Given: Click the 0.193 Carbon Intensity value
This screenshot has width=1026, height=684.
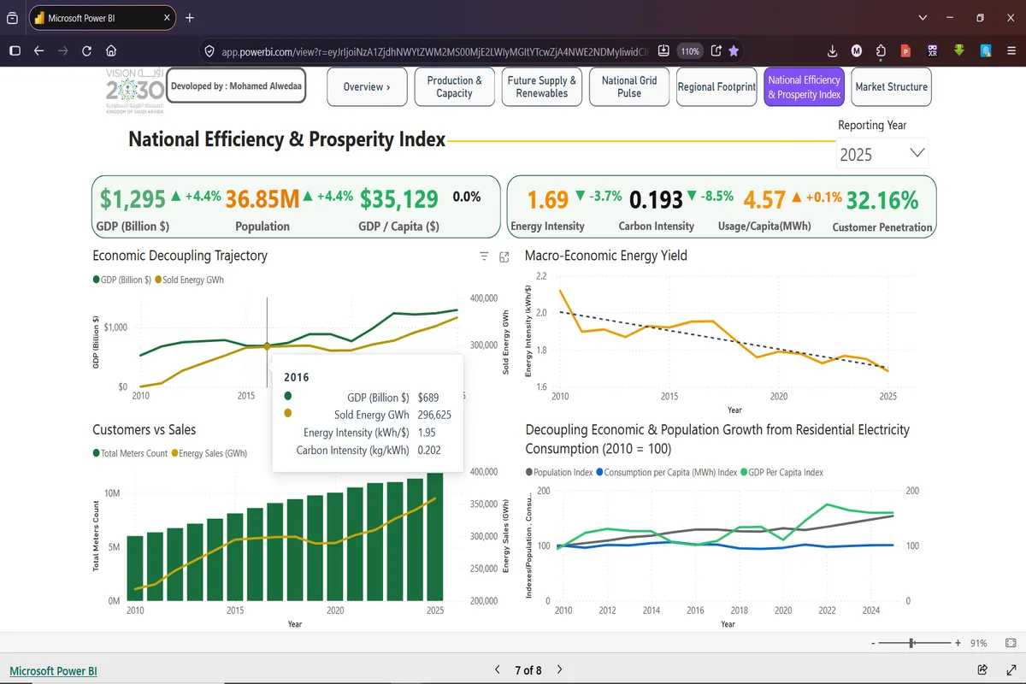Looking at the screenshot, I should click(657, 200).
